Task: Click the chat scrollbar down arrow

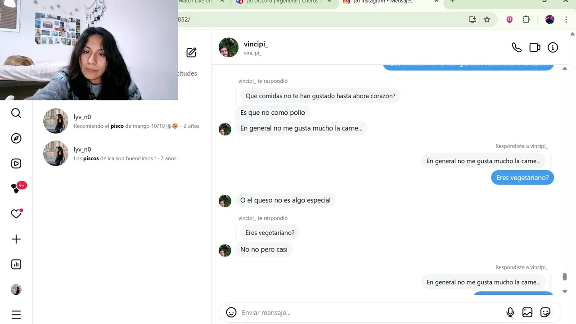Action: click(x=565, y=292)
